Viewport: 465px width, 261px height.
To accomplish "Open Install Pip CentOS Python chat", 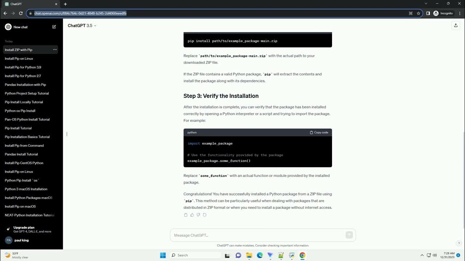I will coord(31,163).
